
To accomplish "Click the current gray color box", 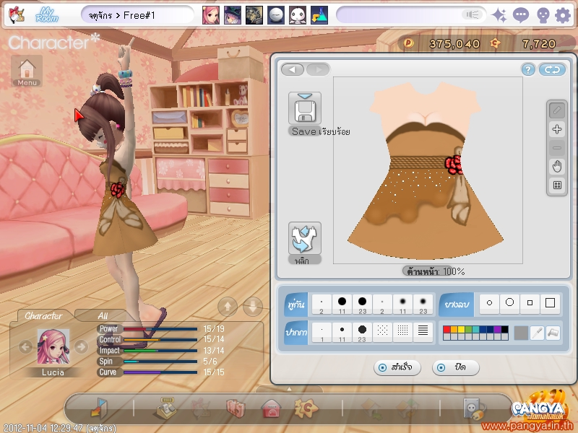I will (521, 333).
